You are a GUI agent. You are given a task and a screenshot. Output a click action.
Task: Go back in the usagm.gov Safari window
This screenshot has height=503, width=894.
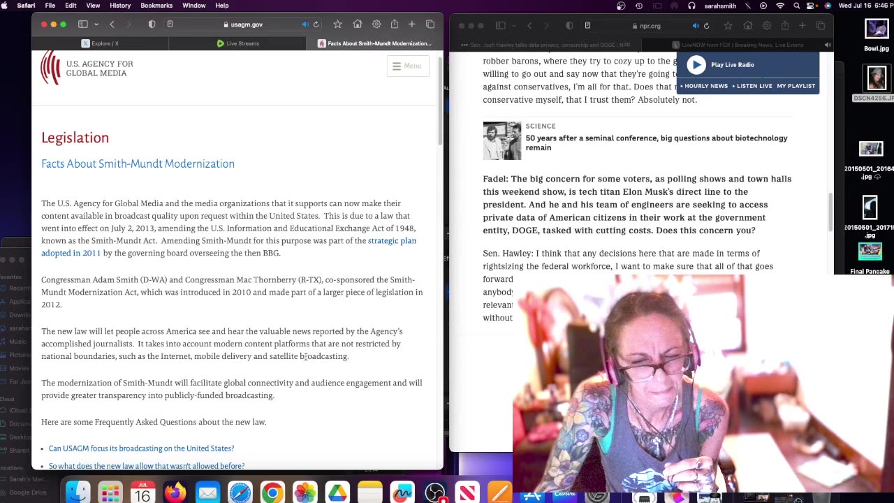pos(112,24)
